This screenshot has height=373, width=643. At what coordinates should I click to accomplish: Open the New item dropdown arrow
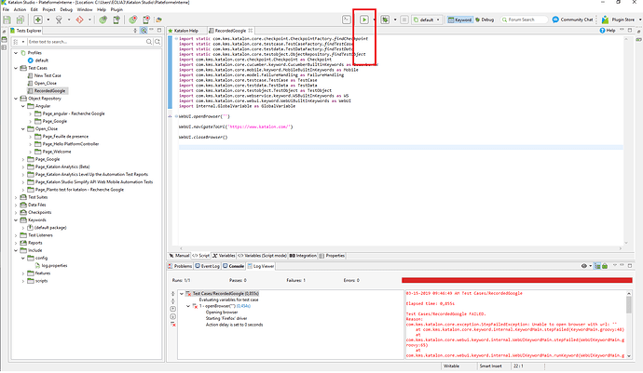point(48,20)
